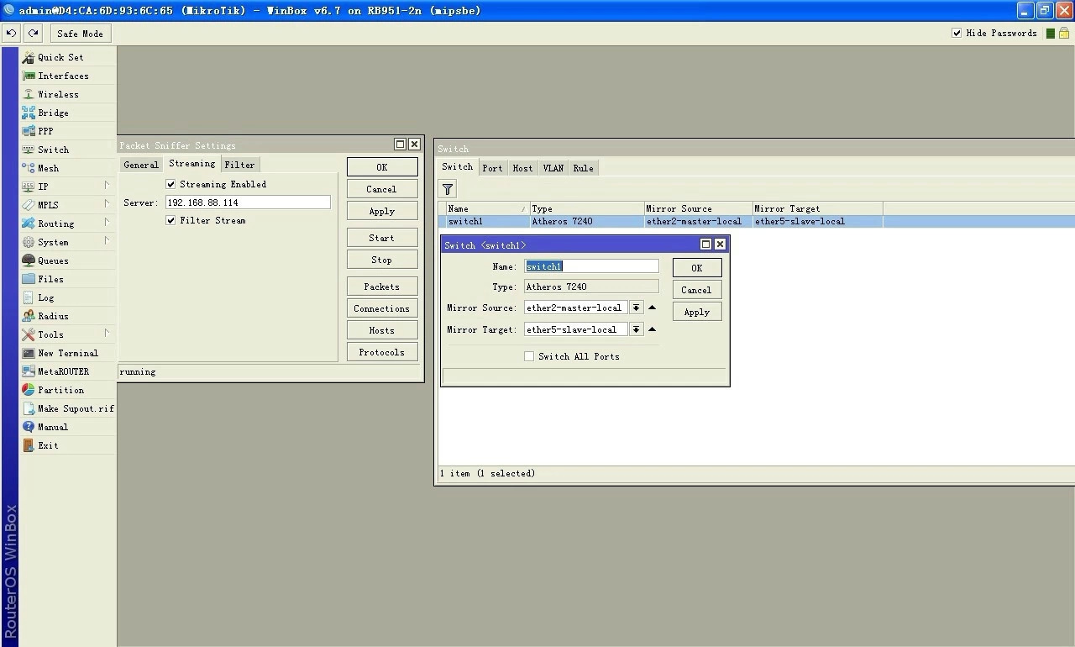1075x647 pixels.
Task: Switch to General tab in Packet Sniffer
Action: tap(141, 165)
